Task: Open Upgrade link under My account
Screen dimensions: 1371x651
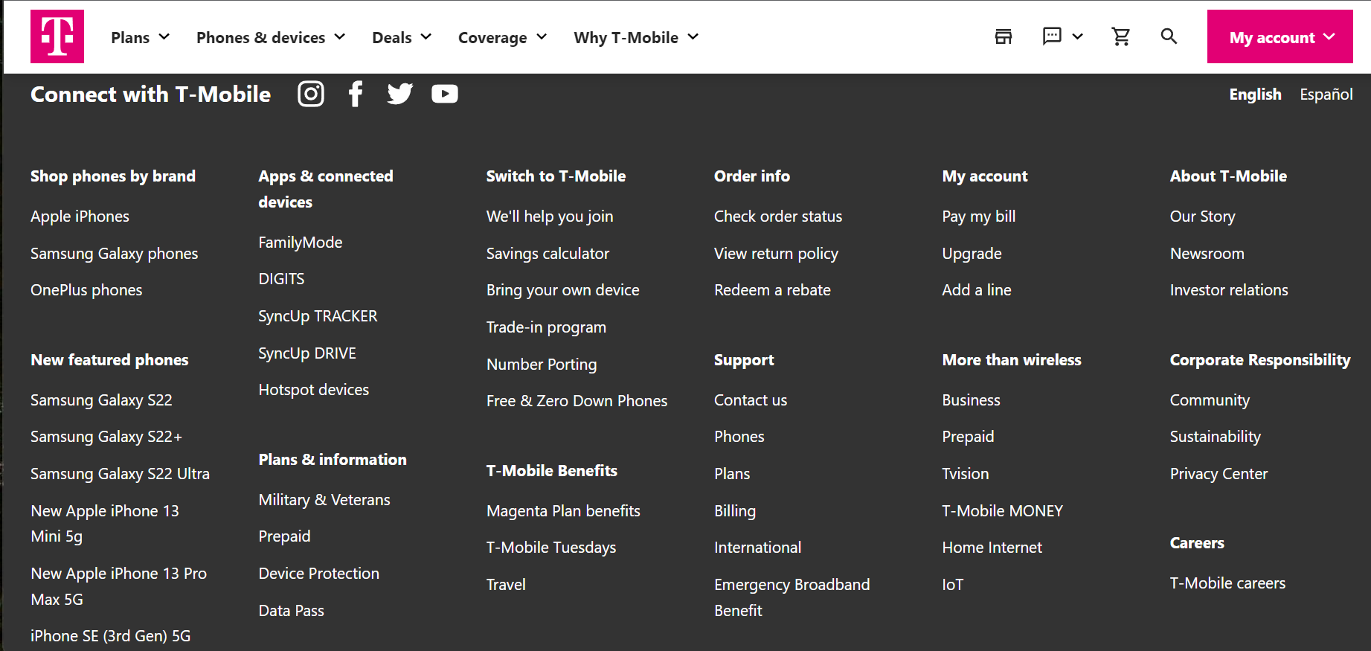Action: tap(972, 254)
